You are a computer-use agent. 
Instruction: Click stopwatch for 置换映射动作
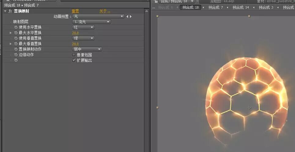coord(16,49)
